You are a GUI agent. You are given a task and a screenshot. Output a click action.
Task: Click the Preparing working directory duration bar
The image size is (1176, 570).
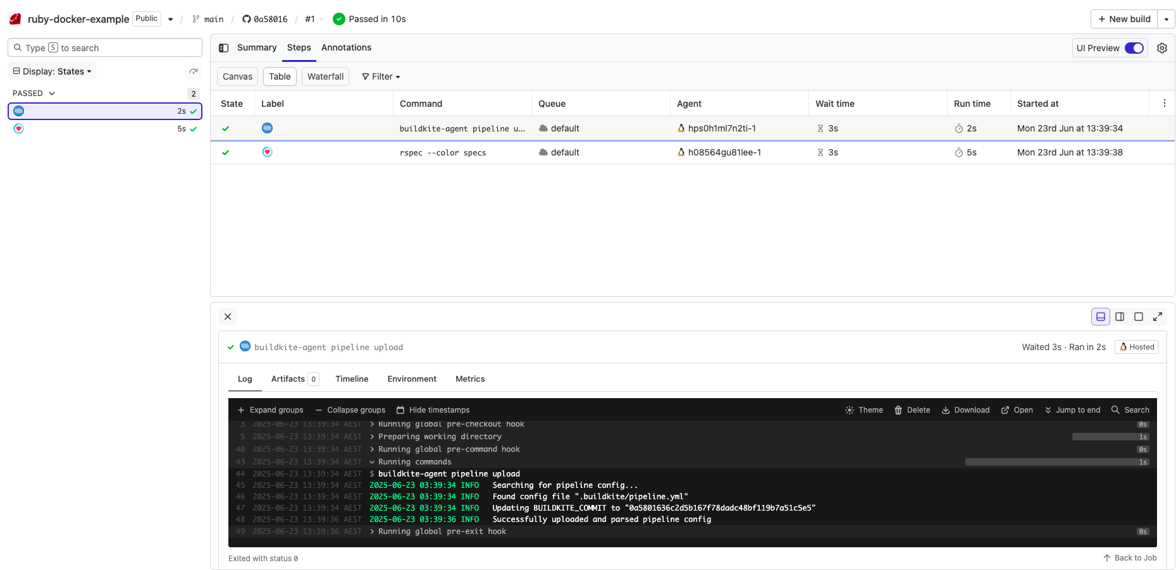point(1111,437)
